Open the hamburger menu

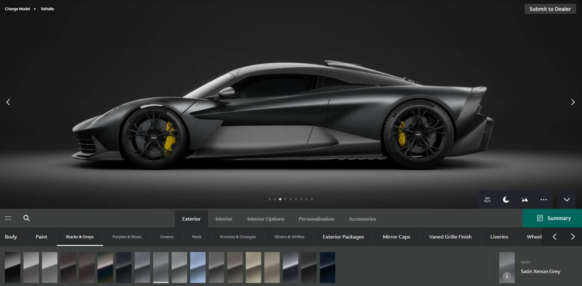coord(8,218)
